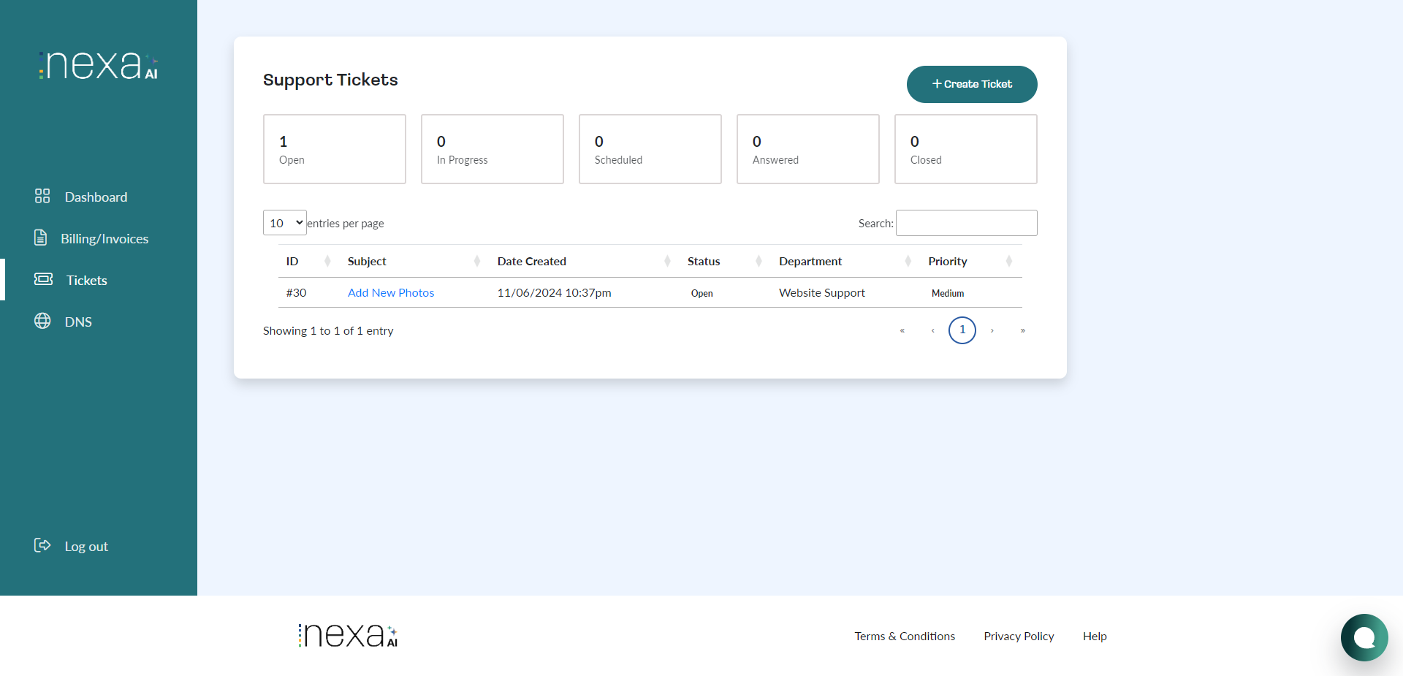Select the Closed tickets card

pyautogui.click(x=965, y=149)
